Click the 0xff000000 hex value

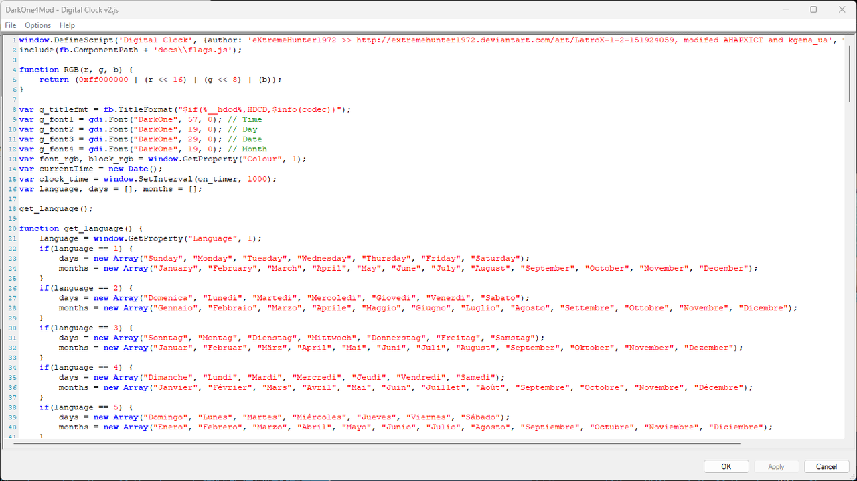[x=103, y=80]
